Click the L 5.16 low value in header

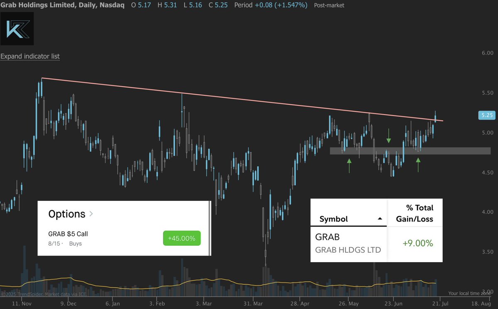(193, 5)
